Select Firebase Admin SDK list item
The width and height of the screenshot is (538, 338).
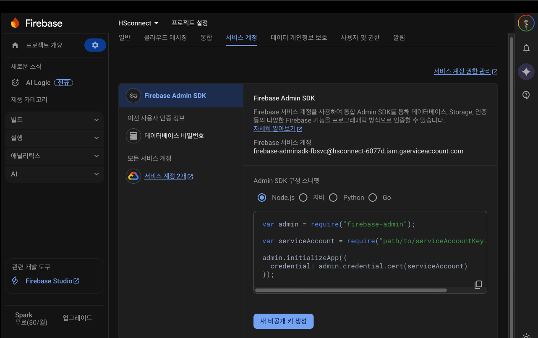click(x=181, y=96)
